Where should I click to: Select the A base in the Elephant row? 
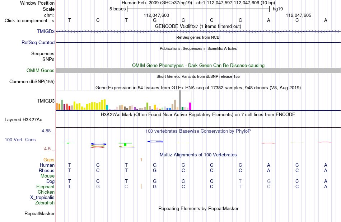click(x=326, y=186)
